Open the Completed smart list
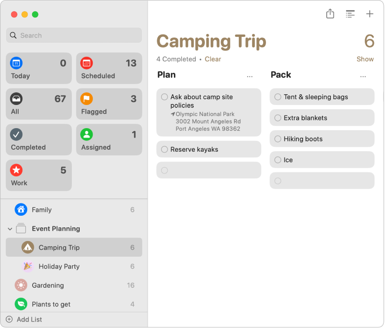 pos(39,140)
